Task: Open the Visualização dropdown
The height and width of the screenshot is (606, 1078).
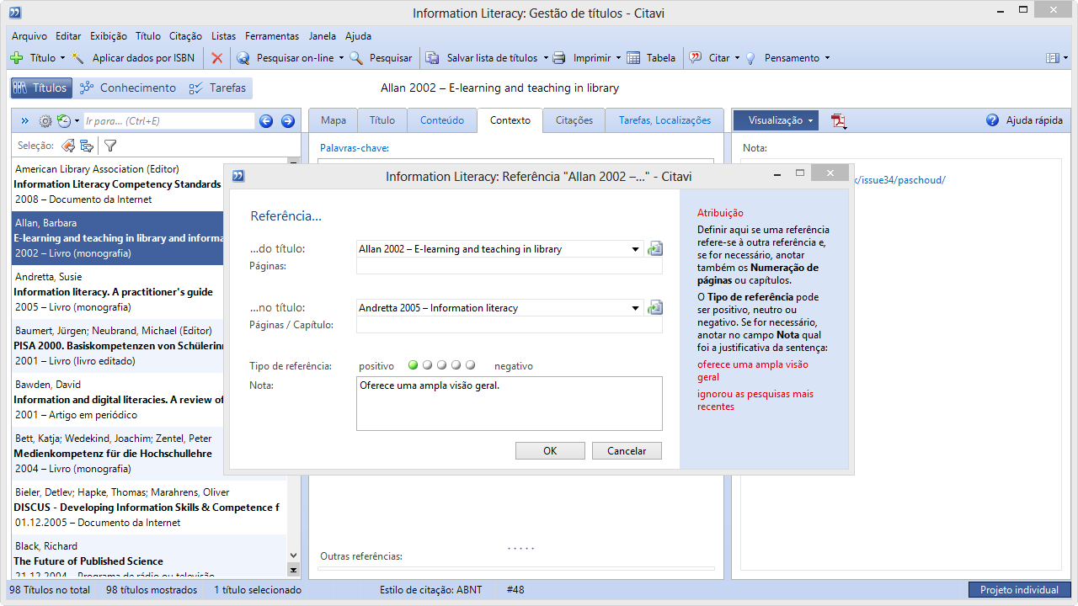Action: tap(776, 120)
